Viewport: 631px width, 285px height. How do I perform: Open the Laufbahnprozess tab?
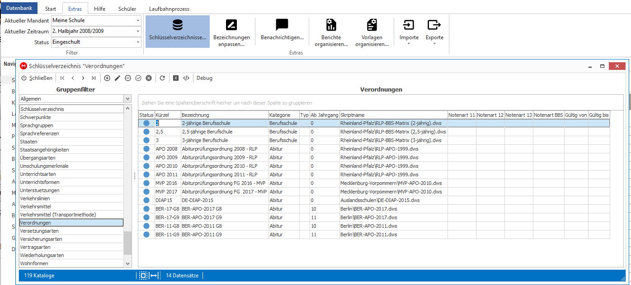(169, 9)
